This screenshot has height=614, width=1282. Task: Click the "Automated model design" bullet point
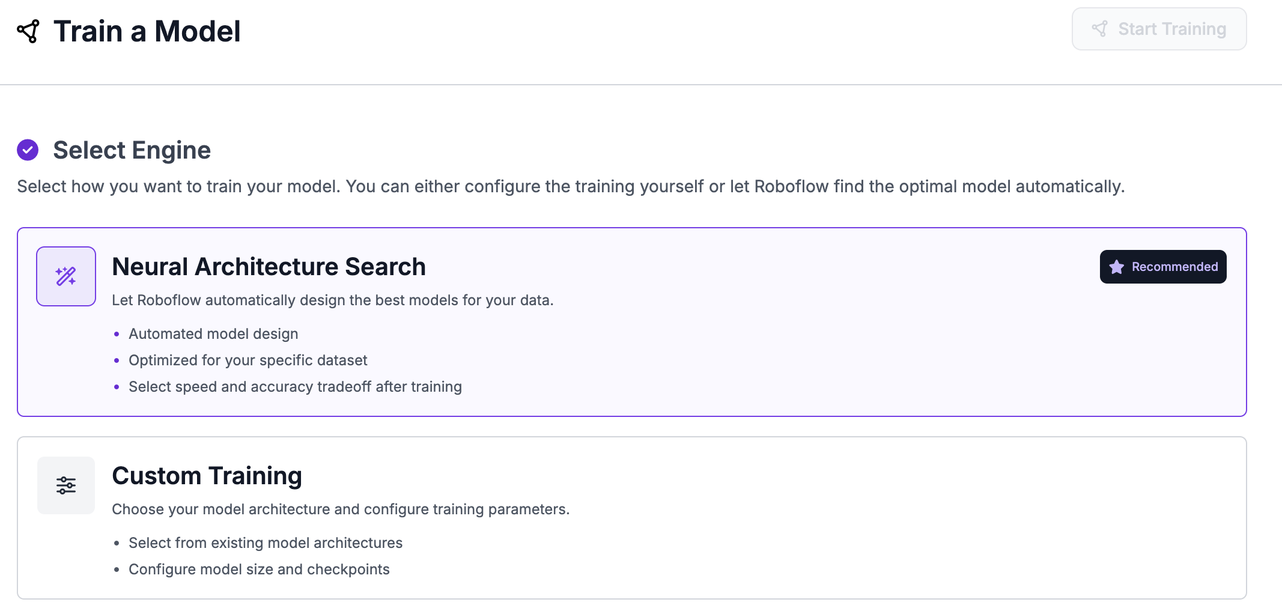pyautogui.click(x=213, y=334)
